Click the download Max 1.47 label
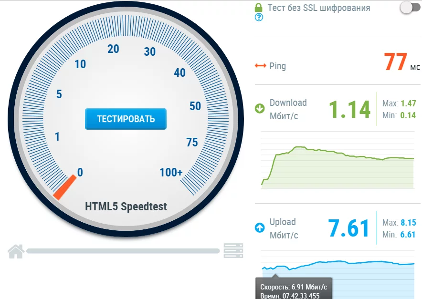Image resolution: width=422 pixels, height=299 pixels. pyautogui.click(x=399, y=103)
